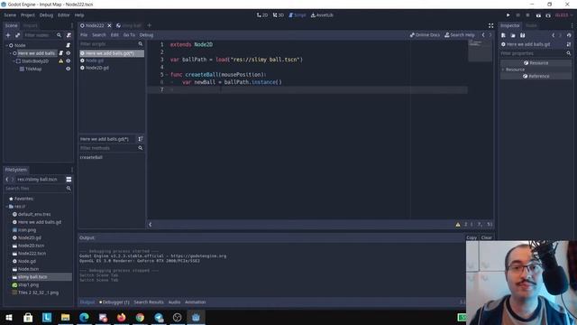The width and height of the screenshot is (577, 325).
Task: Open object properties menu beside script name
Action: click(x=569, y=44)
